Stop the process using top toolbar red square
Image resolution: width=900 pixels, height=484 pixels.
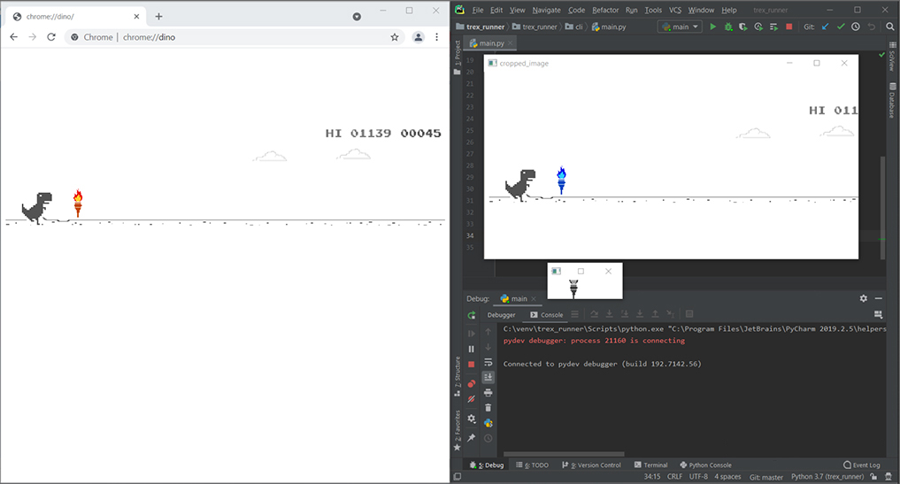click(789, 27)
